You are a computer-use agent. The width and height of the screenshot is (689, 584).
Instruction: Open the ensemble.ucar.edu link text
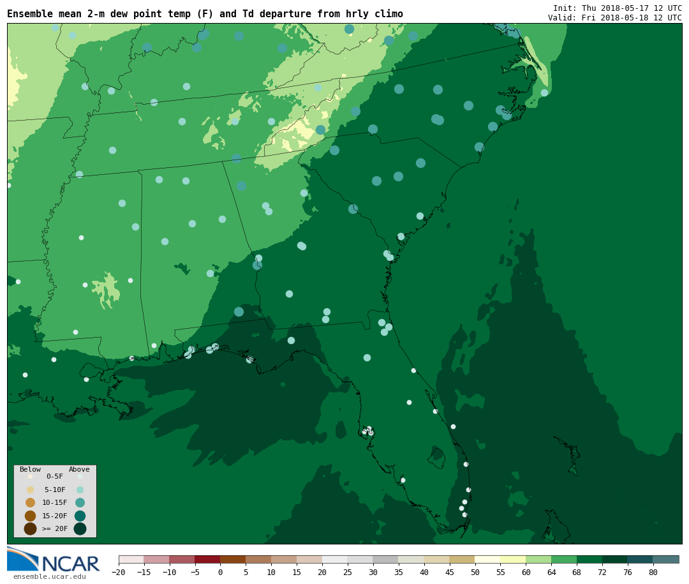click(50, 576)
